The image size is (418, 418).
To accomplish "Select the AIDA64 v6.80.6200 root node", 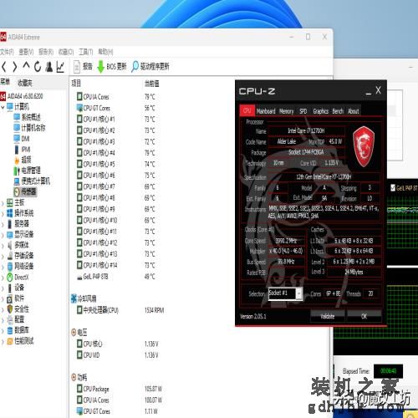I will 22,96.
